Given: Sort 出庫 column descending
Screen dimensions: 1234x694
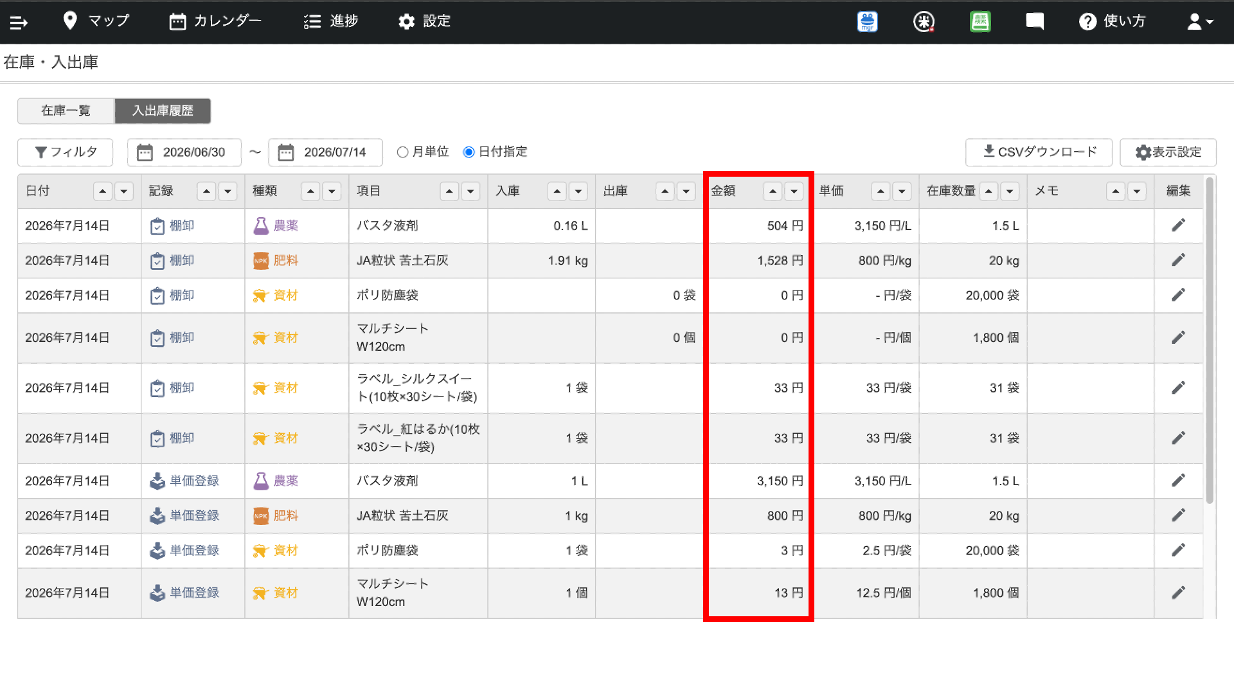Looking at the screenshot, I should [x=686, y=191].
